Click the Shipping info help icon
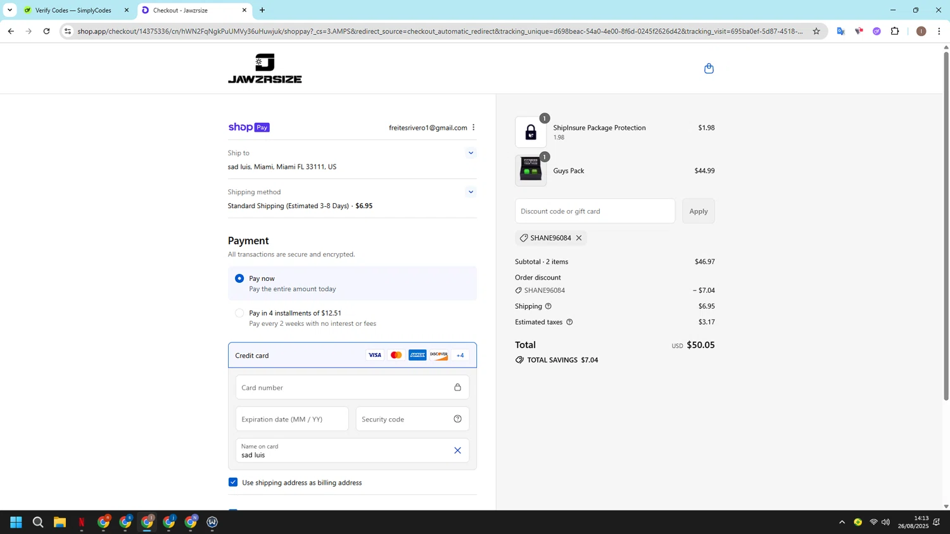 click(x=548, y=306)
